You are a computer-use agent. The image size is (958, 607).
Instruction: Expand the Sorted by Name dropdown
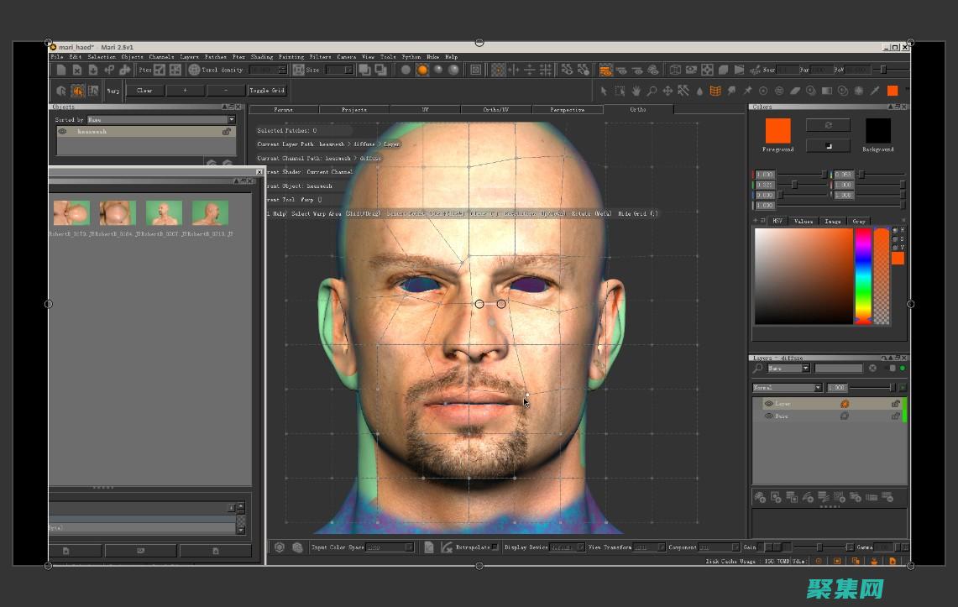[161, 120]
